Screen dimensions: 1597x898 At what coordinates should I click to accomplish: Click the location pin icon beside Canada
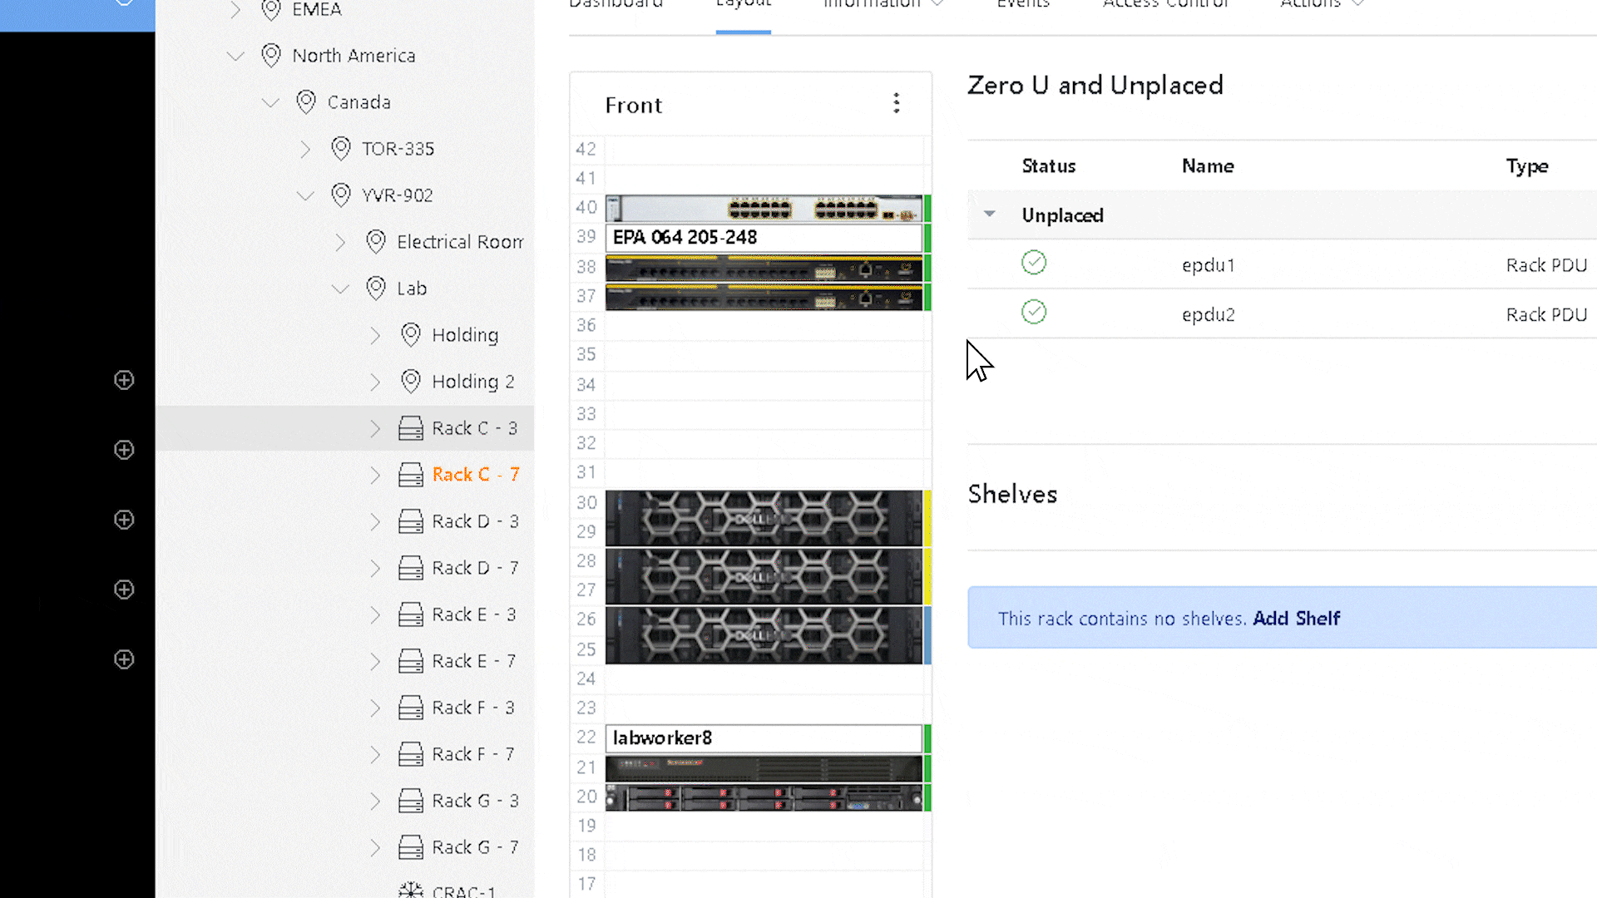click(305, 101)
